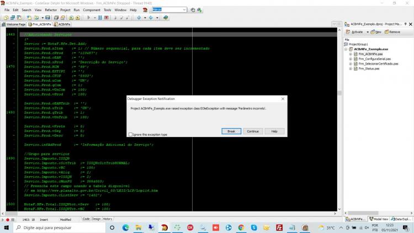414x233 pixels.
Task: Open the Activate dropdown arrow in Project Manager
Action: click(x=367, y=32)
